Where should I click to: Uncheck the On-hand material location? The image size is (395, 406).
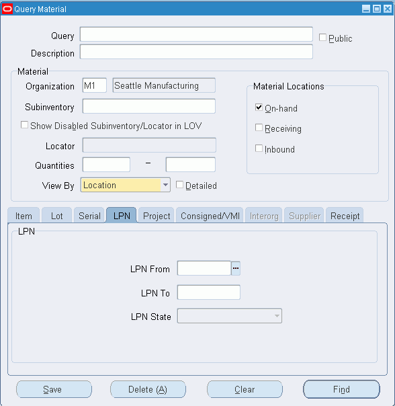[259, 107]
